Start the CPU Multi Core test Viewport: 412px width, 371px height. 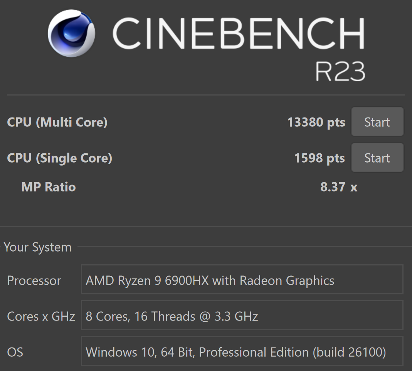pos(377,122)
